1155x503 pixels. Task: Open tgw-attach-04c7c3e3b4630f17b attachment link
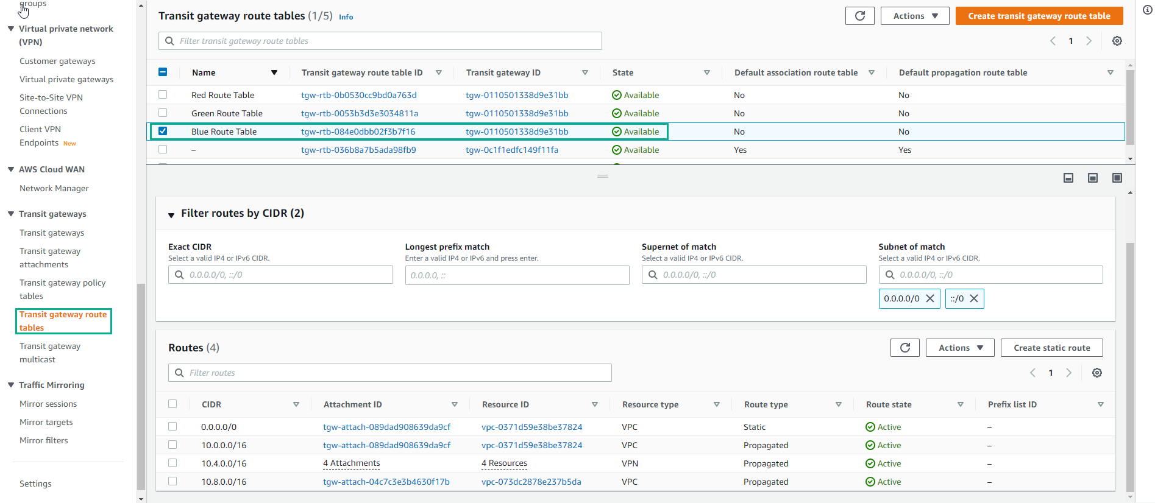click(x=386, y=482)
